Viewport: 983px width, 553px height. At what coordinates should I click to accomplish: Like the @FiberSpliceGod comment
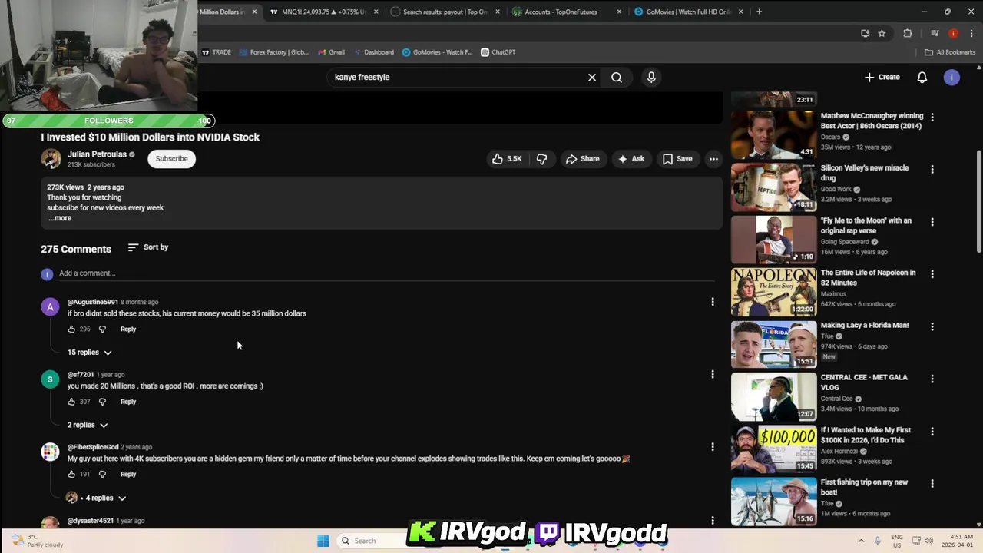[71, 475]
